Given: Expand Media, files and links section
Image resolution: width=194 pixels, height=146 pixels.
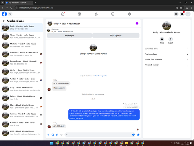Looking at the screenshot, I should pos(166,60).
